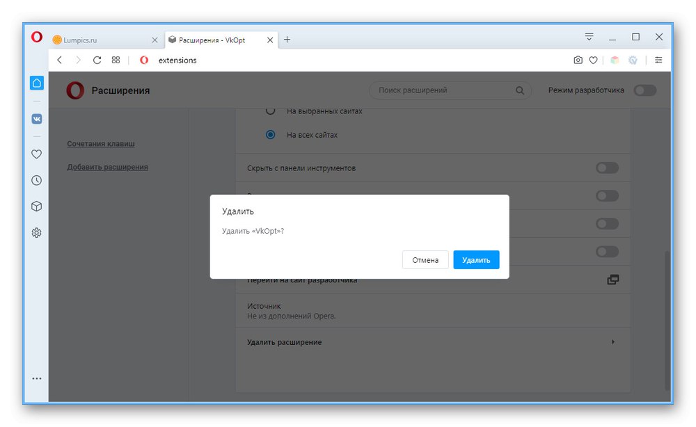Reload the extensions page
The image size is (696, 427).
97,60
